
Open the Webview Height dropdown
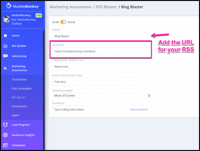pos(102,96)
